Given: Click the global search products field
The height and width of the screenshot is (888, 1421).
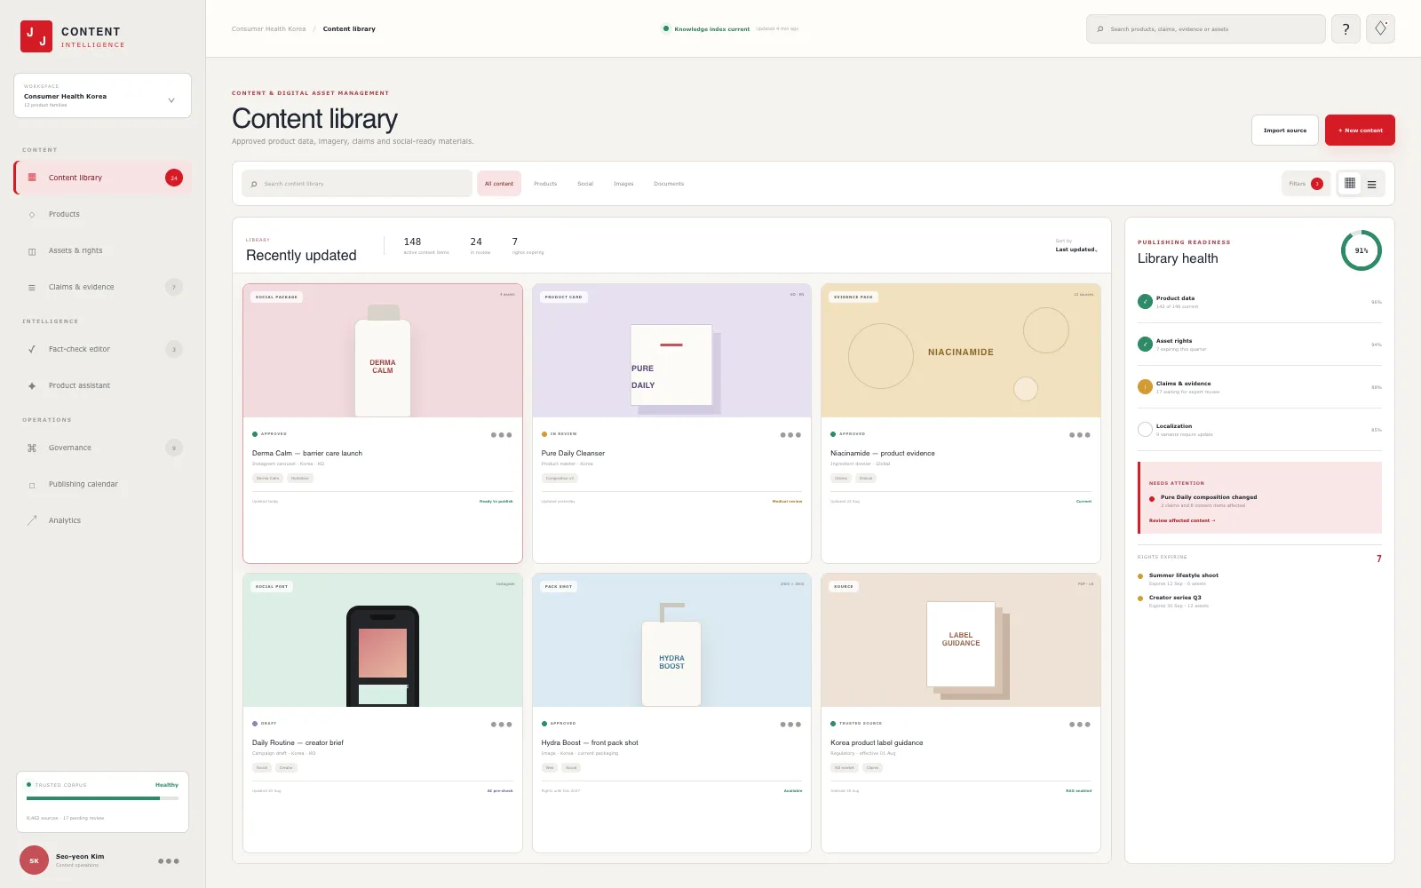Looking at the screenshot, I should point(1206,29).
